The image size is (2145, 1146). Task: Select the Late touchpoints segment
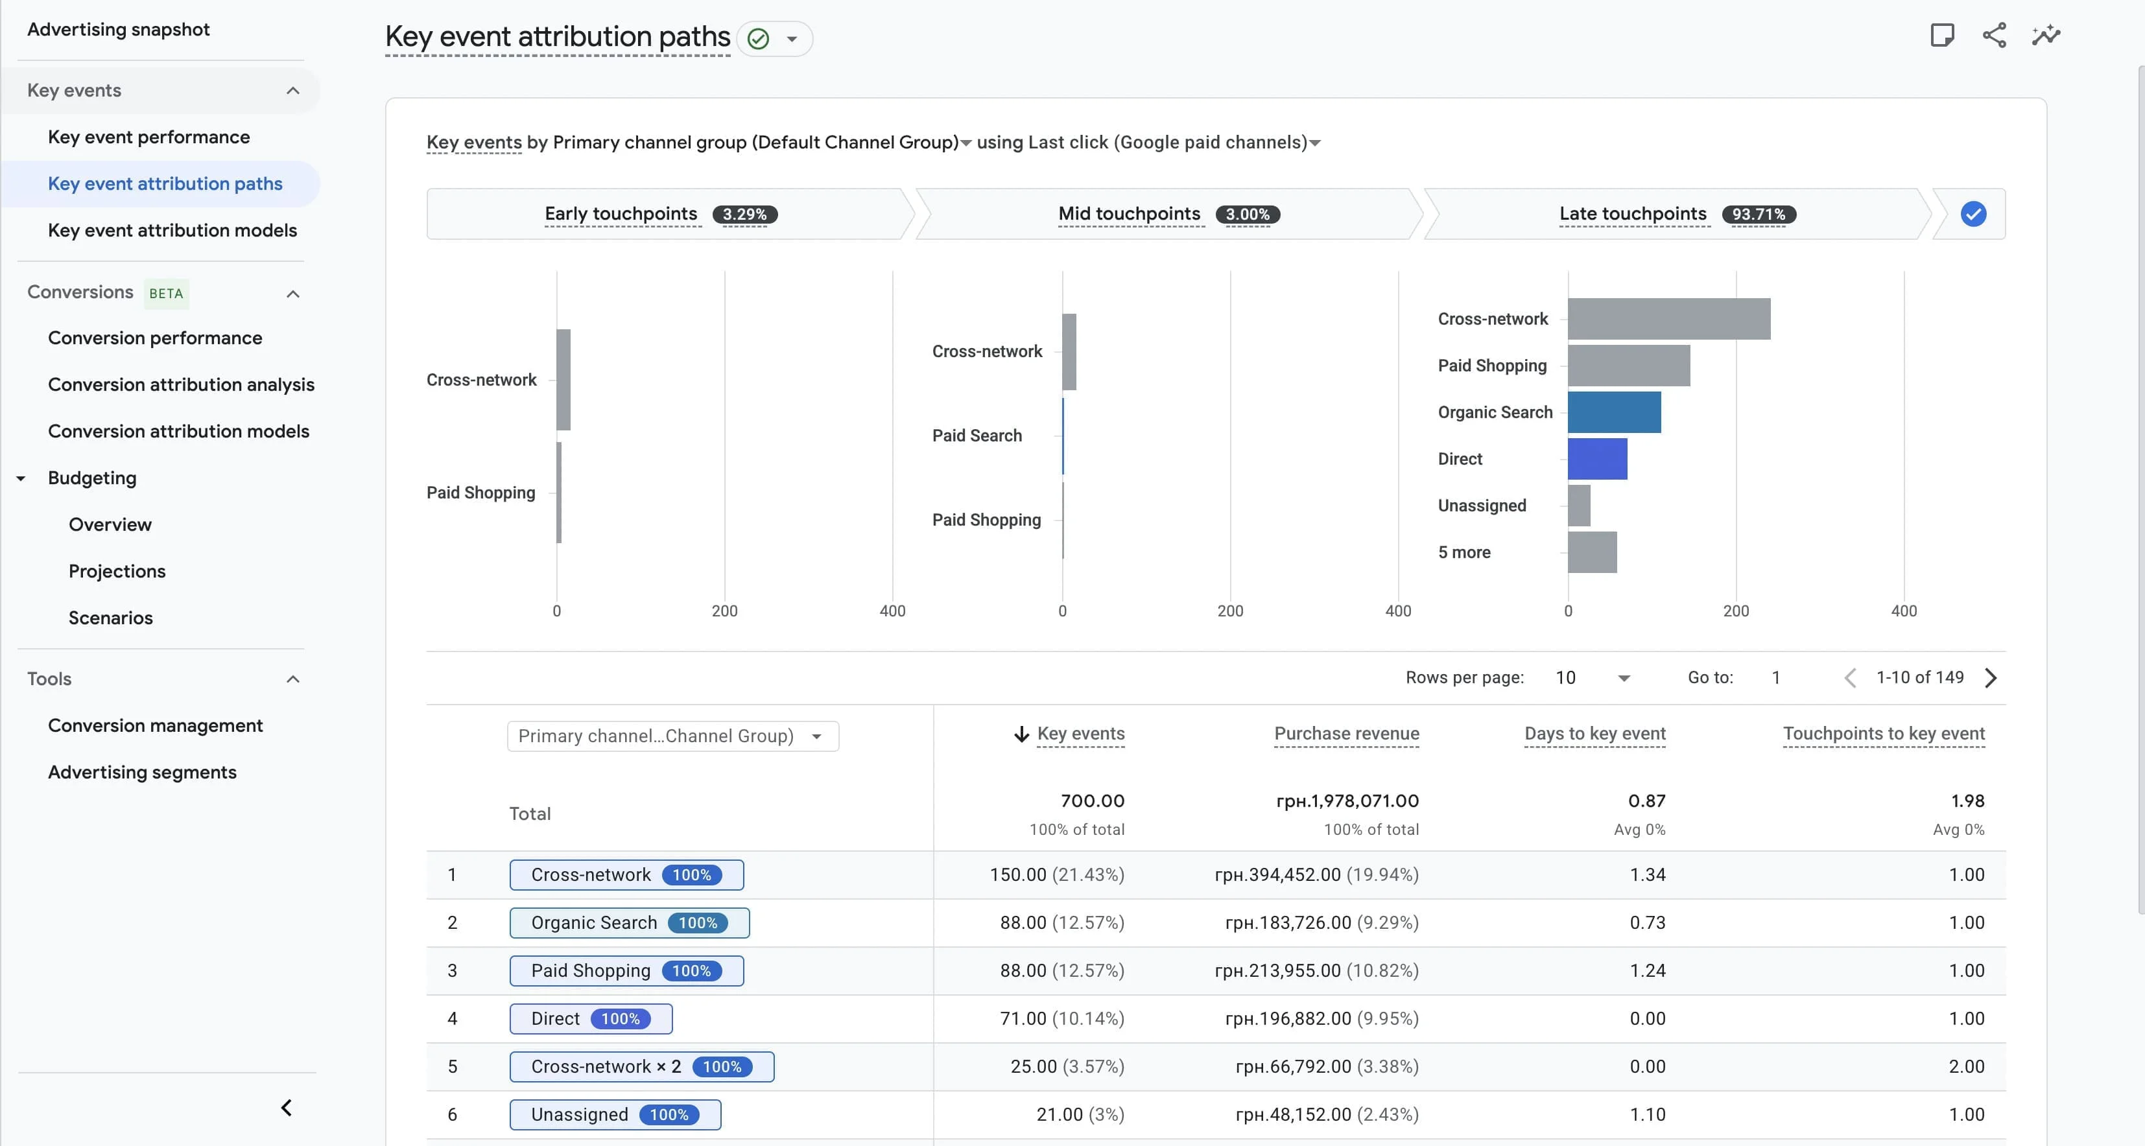tap(1677, 214)
